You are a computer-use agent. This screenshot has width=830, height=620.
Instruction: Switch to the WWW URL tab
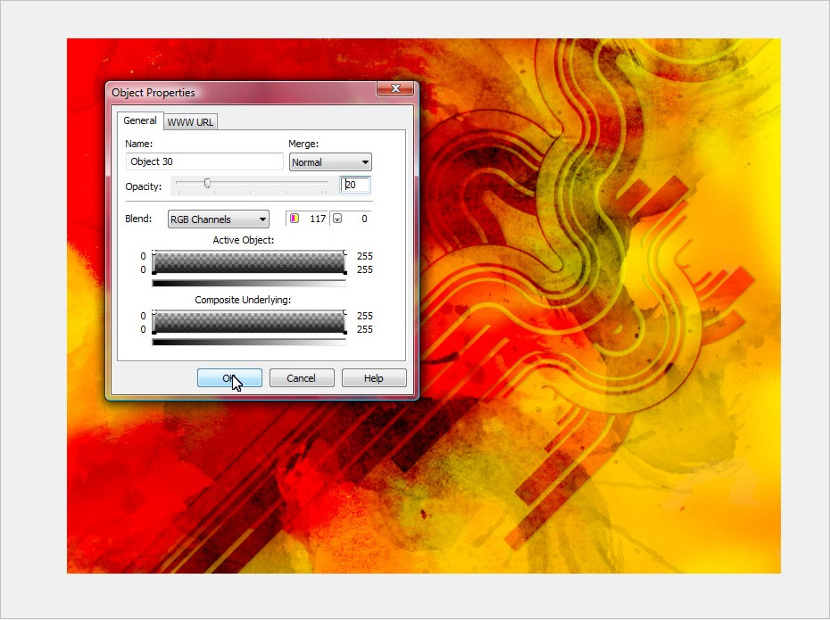190,122
